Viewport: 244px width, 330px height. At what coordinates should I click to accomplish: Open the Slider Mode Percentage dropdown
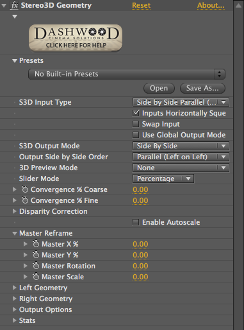pos(163,178)
